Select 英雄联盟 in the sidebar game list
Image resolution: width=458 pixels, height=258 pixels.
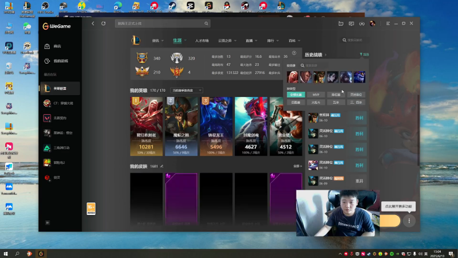[60, 88]
